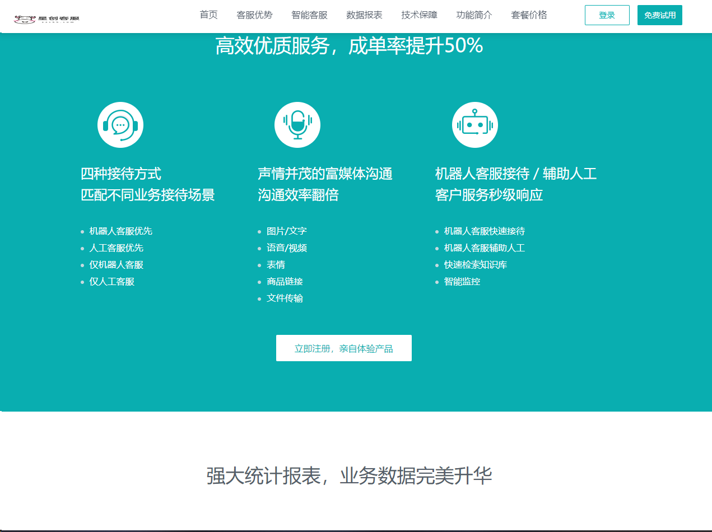Screen dimensions: 712x532
Task: Click the robot customer service icon
Action: point(474,125)
